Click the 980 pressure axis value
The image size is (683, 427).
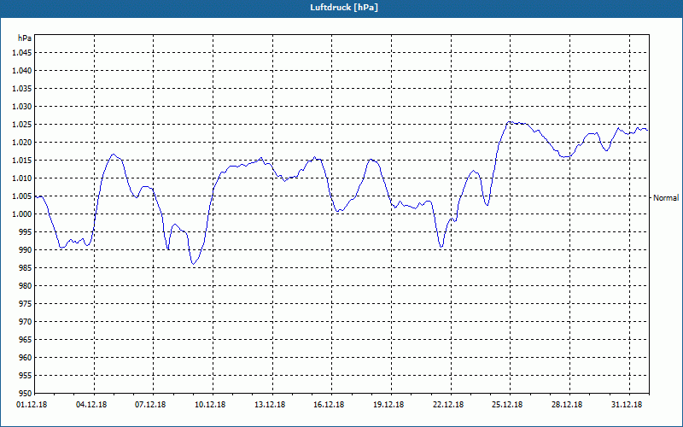[26, 286]
